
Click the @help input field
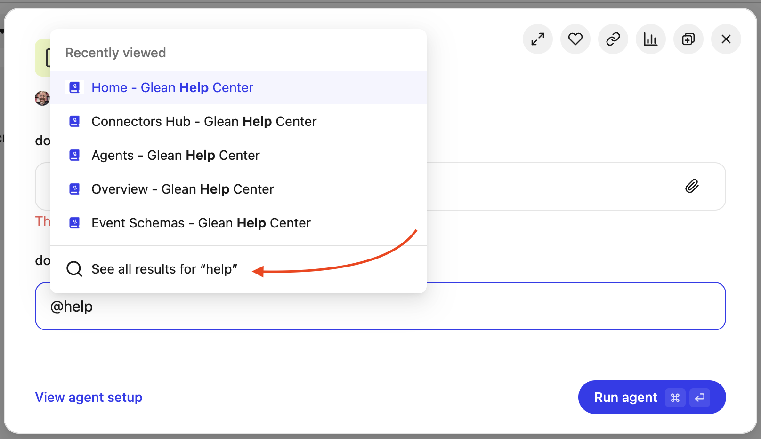tap(380, 306)
